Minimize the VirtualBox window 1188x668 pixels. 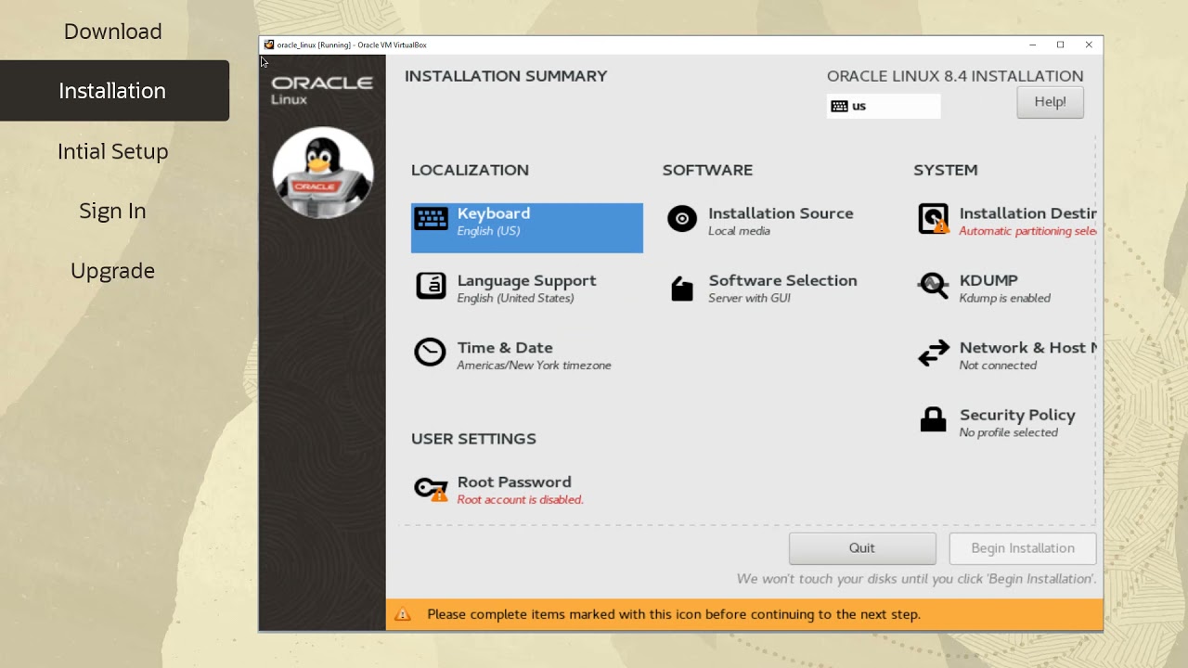(1032, 45)
